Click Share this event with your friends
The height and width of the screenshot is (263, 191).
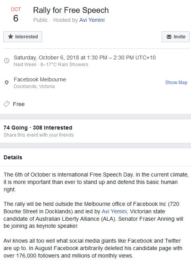tap(39, 135)
